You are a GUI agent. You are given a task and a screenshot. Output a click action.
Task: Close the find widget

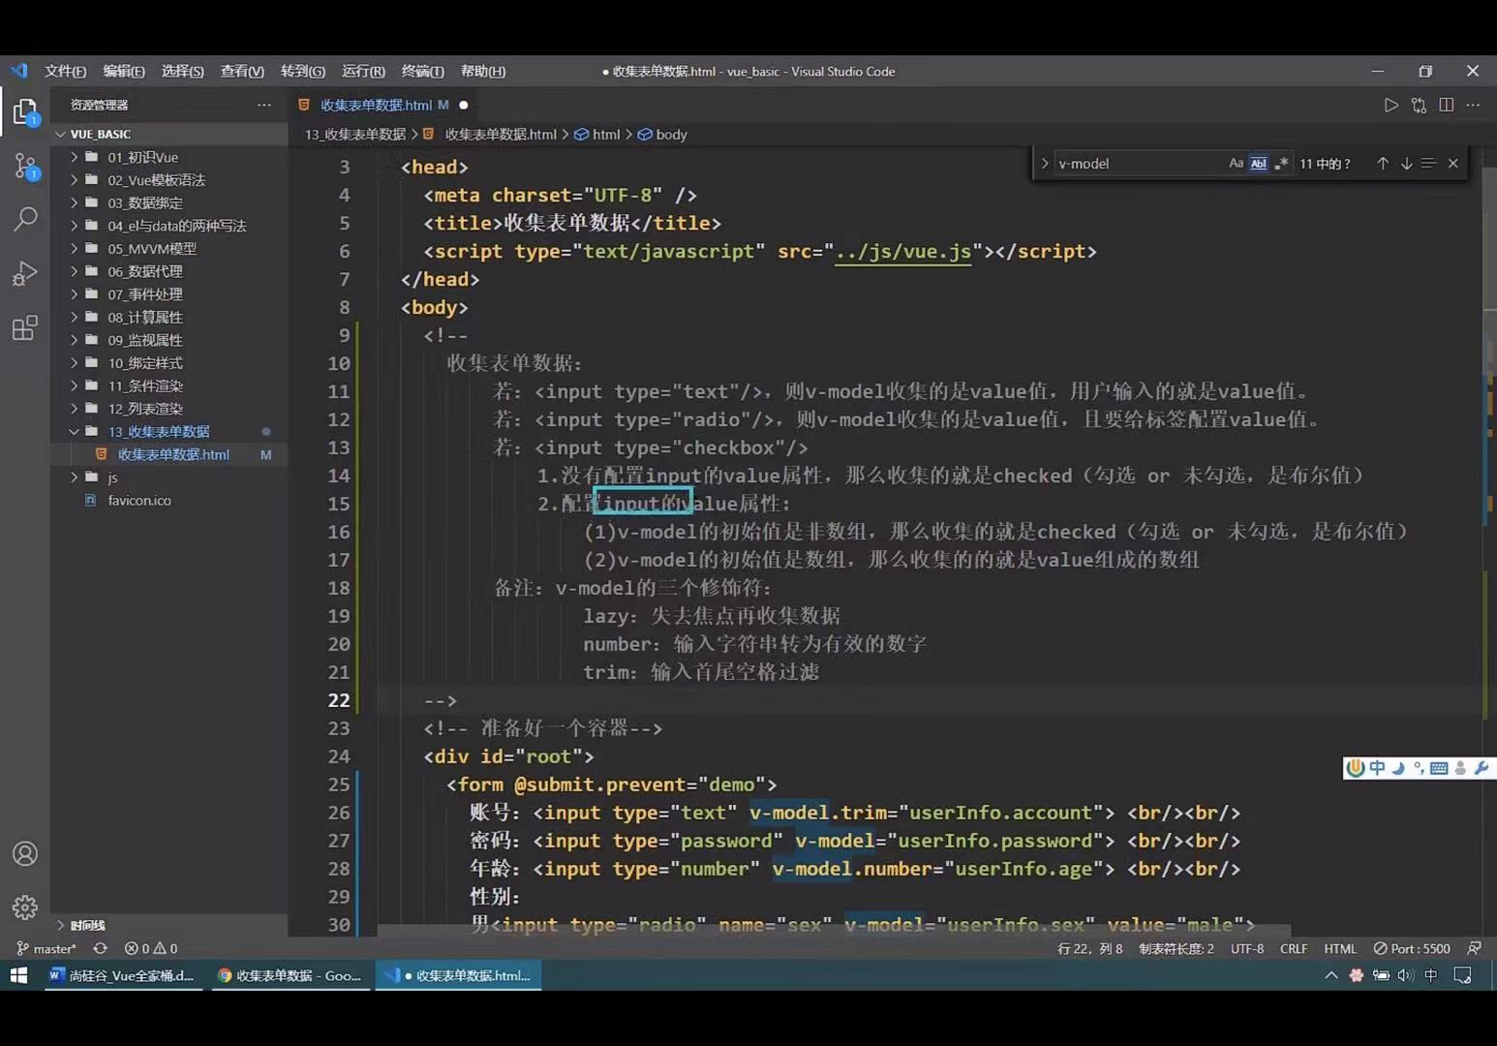pos(1452,164)
